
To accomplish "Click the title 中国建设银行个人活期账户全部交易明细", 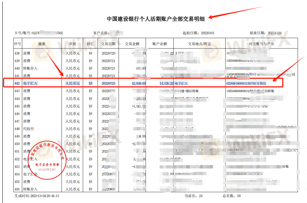I will click(x=156, y=19).
